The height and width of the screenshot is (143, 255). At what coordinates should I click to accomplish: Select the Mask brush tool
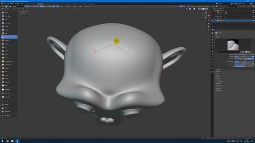[x=9, y=86]
